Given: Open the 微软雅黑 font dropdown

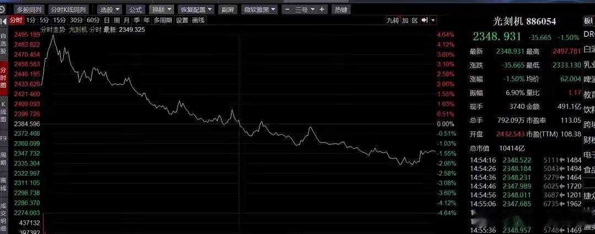Looking at the screenshot, I should 259,10.
